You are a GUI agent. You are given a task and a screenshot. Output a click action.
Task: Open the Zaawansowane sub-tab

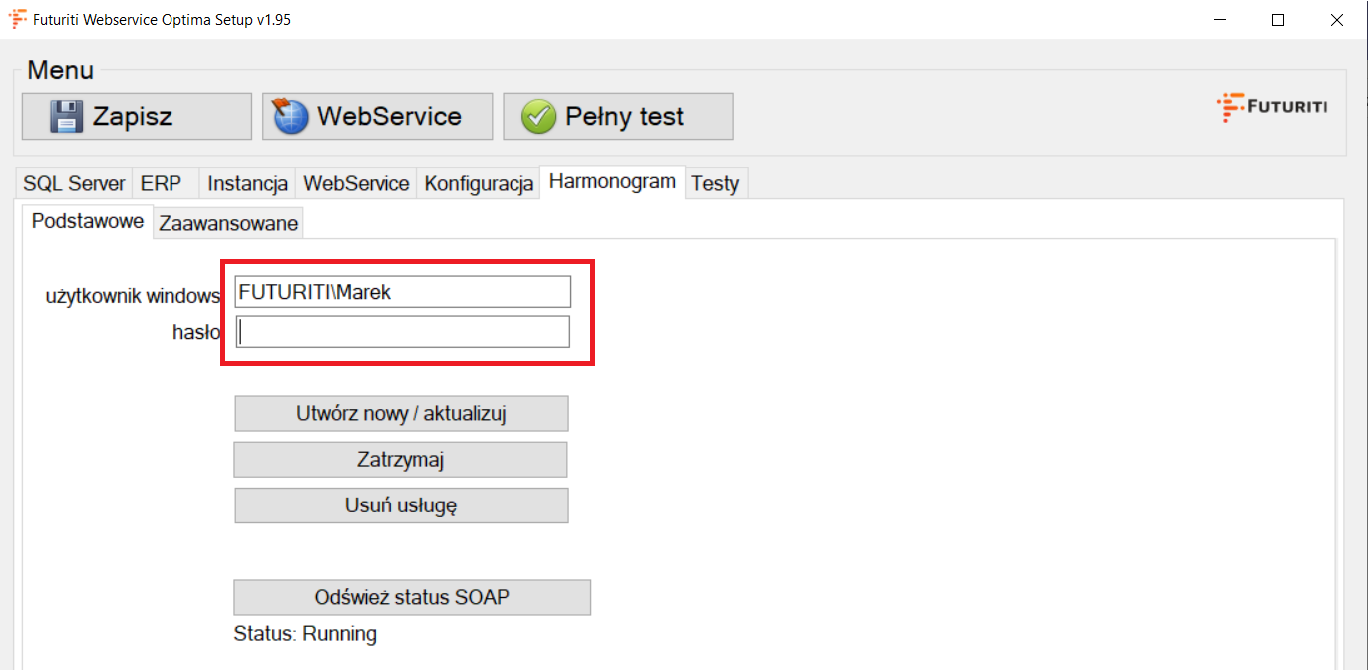click(x=228, y=223)
